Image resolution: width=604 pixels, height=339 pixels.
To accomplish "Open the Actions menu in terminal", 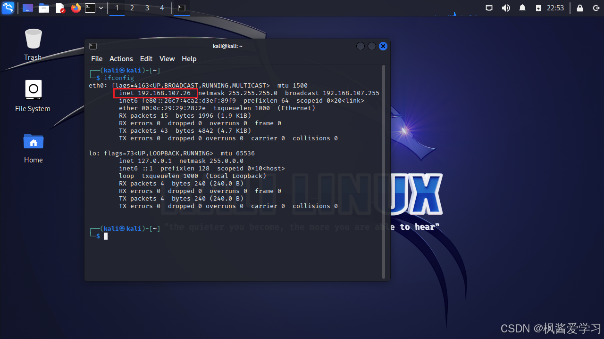I will [x=121, y=59].
